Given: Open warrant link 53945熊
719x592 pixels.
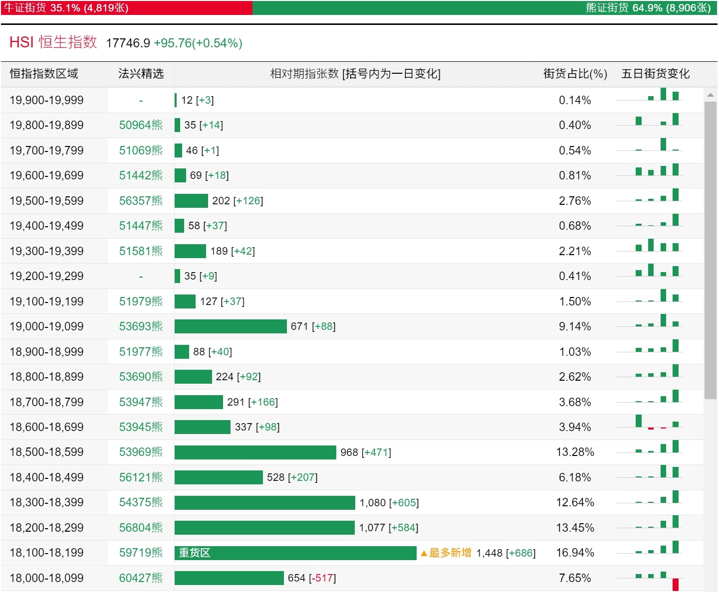Looking at the screenshot, I should (141, 427).
